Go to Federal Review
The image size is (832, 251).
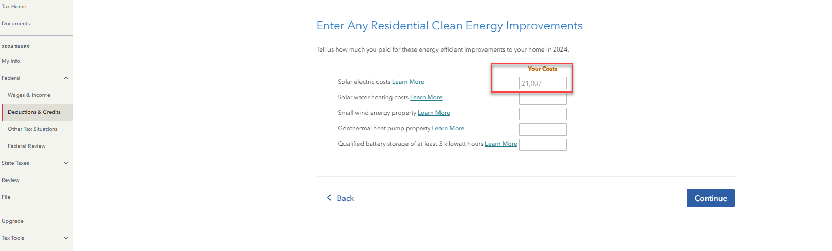click(x=27, y=146)
